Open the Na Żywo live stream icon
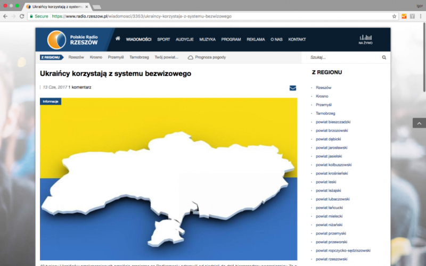Image resolution: width=426 pixels, height=266 pixels. point(365,39)
